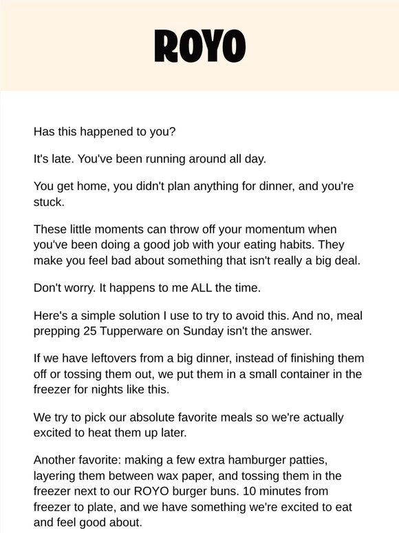Click the line beginning "Here's a simple solution"
The width and height of the screenshot is (399, 533).
click(x=198, y=315)
